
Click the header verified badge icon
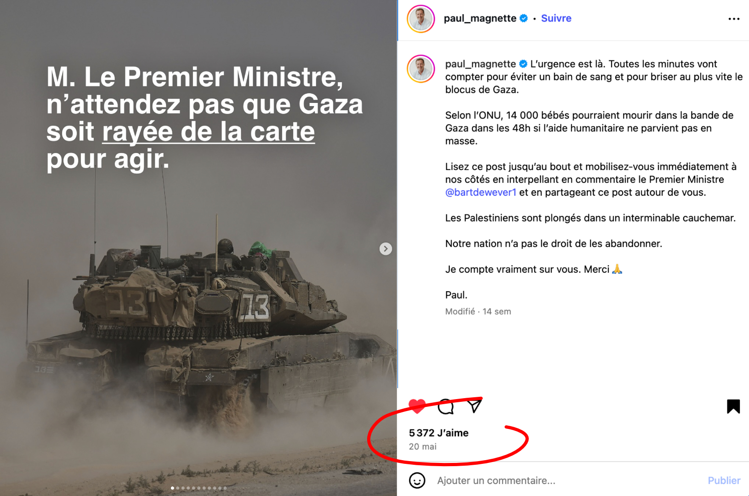click(523, 18)
